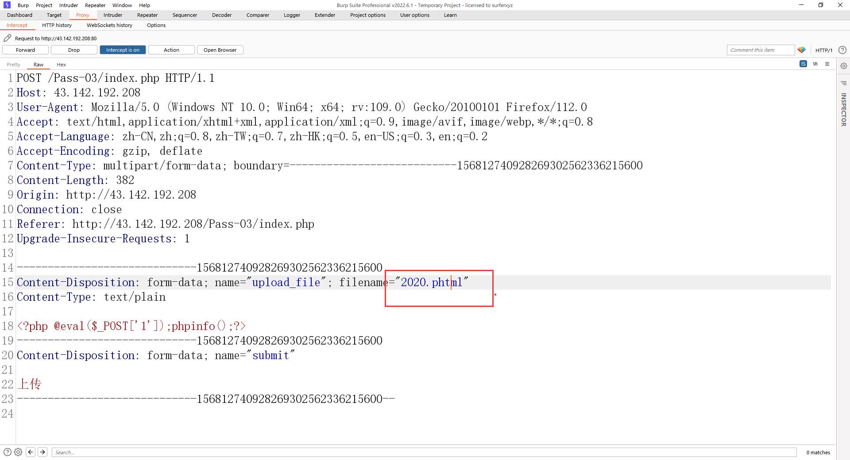Open the Action menu button
This screenshot has height=460, width=850.
pyautogui.click(x=171, y=50)
